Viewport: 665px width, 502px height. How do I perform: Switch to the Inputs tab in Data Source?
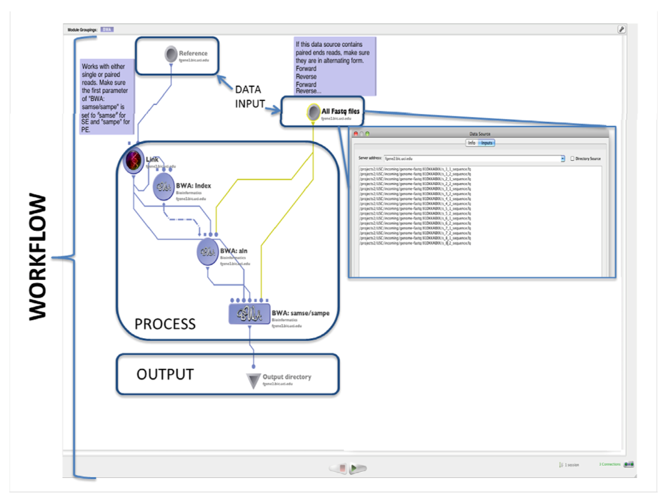click(x=487, y=143)
